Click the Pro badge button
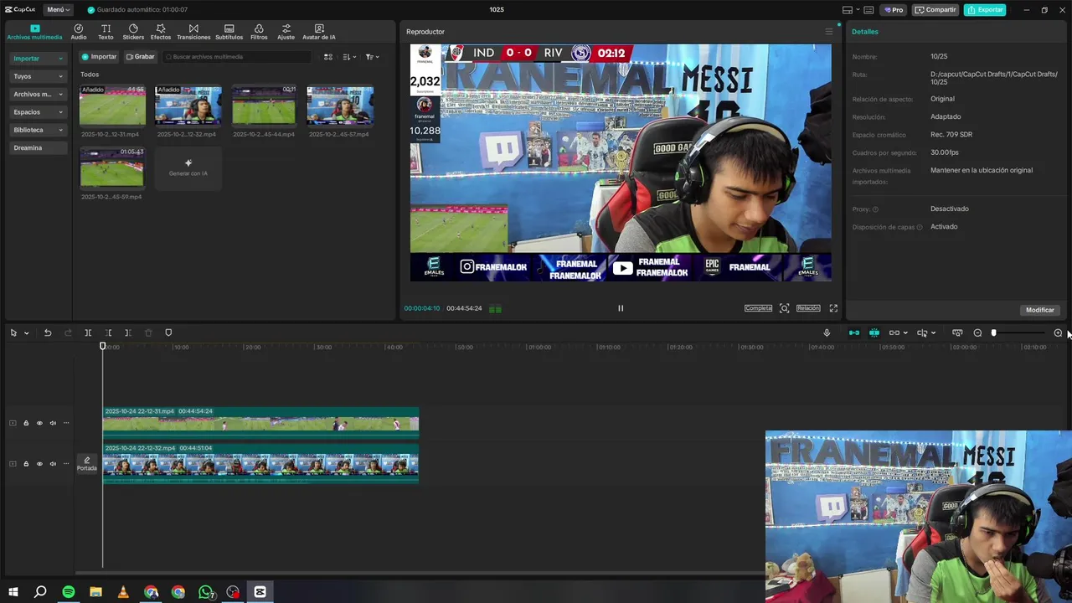The height and width of the screenshot is (603, 1072). click(x=894, y=10)
